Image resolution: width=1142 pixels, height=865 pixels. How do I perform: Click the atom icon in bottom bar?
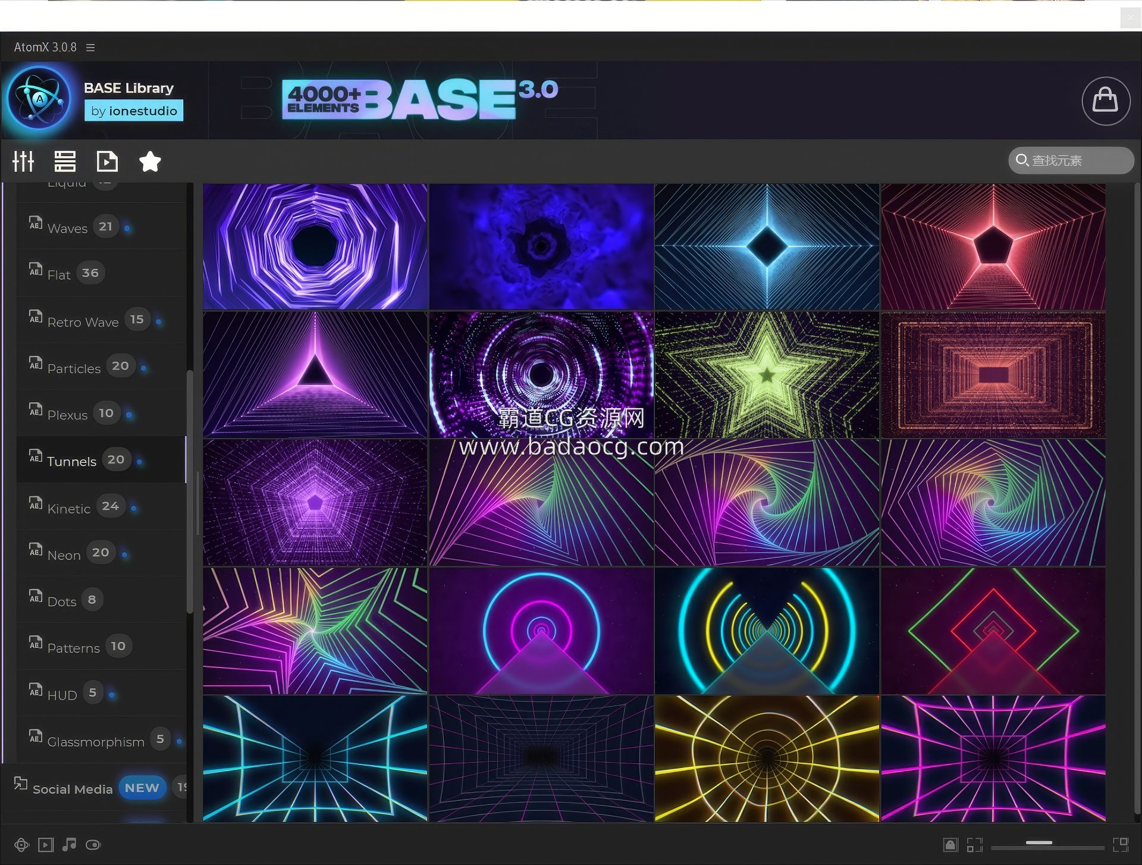(x=21, y=845)
